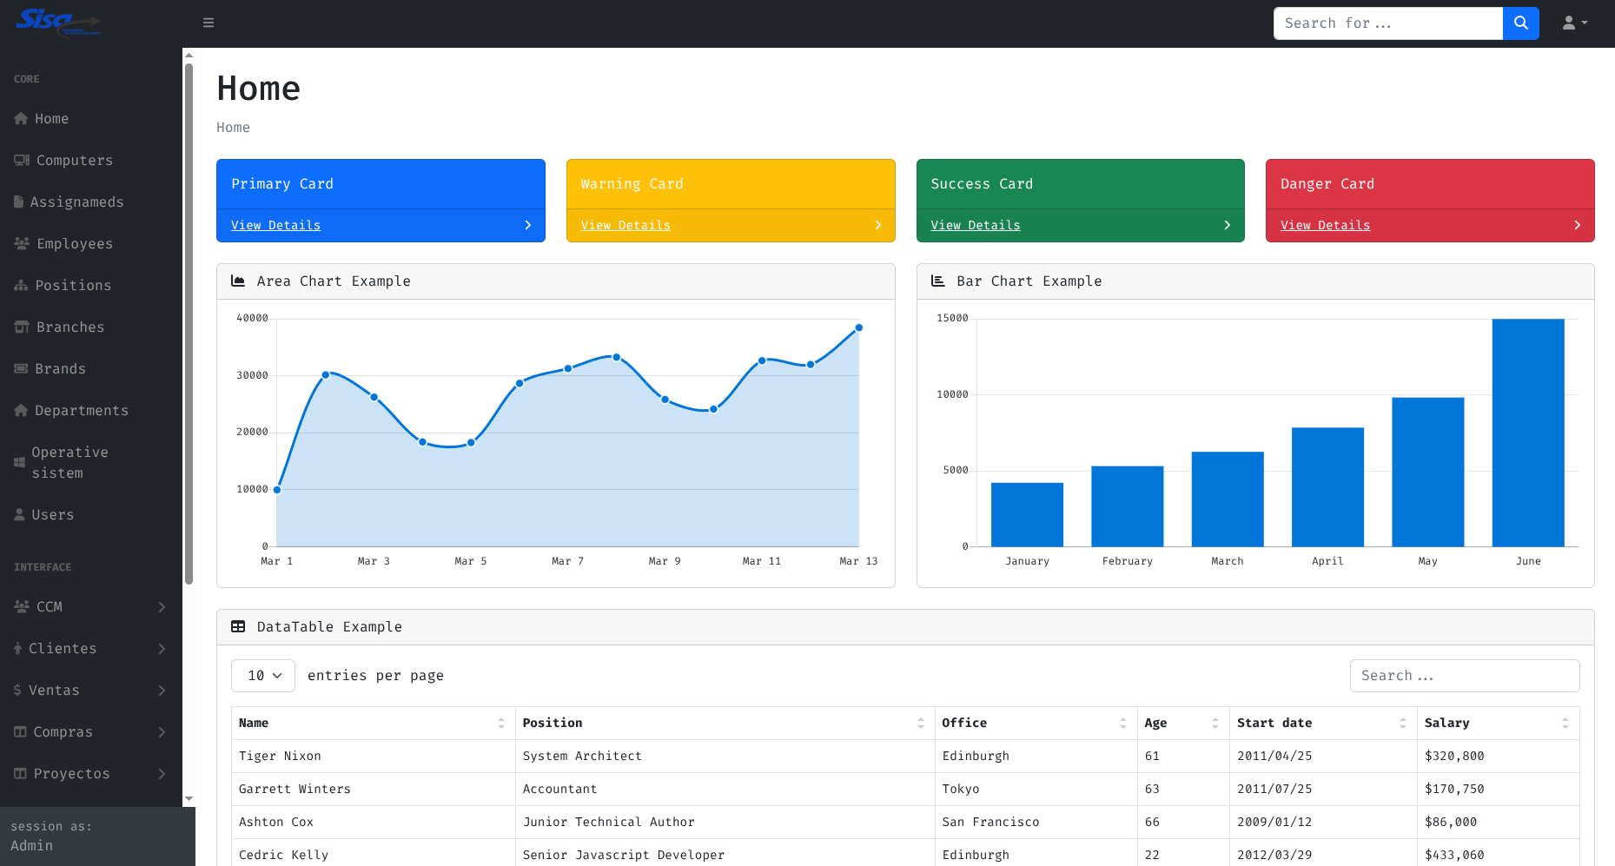Click the sidebar scroll up arrow
Viewport: 1615px width, 866px height.
189,55
